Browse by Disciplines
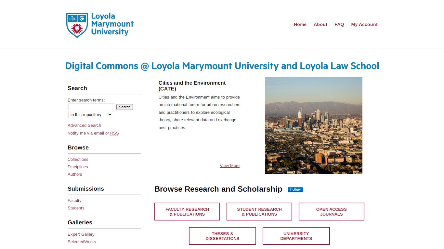This screenshot has width=444, height=249. [x=78, y=167]
